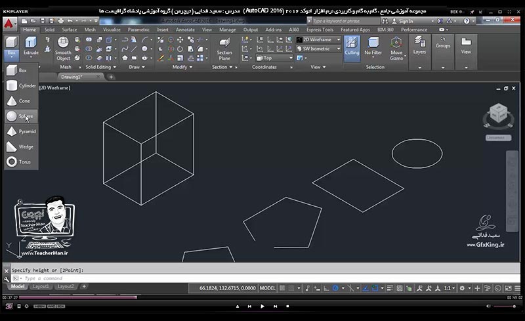Toggle grid display in the status bar
525x321 pixels.
[282, 288]
